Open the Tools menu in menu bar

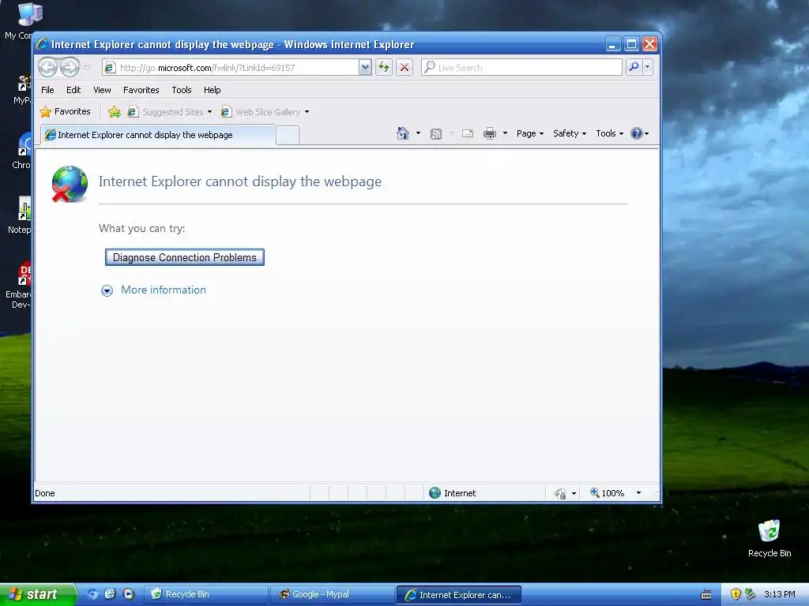point(182,90)
